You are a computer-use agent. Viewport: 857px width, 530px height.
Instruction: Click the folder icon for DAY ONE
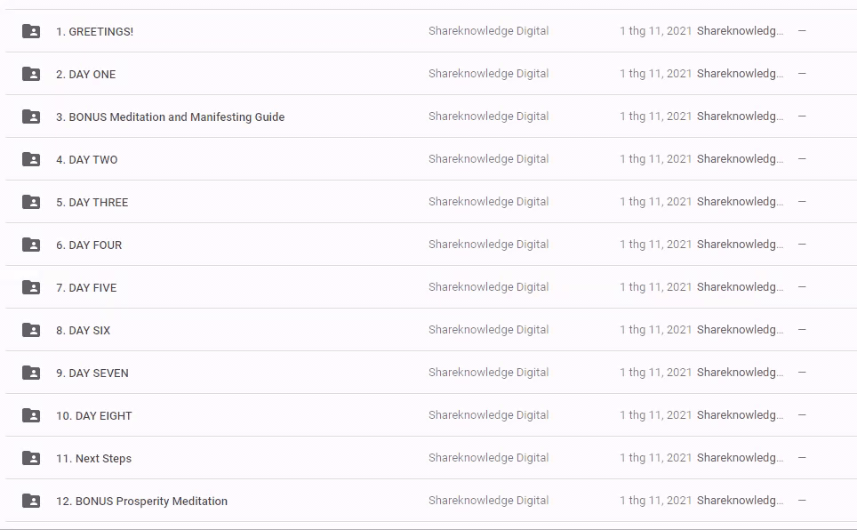pyautogui.click(x=31, y=74)
